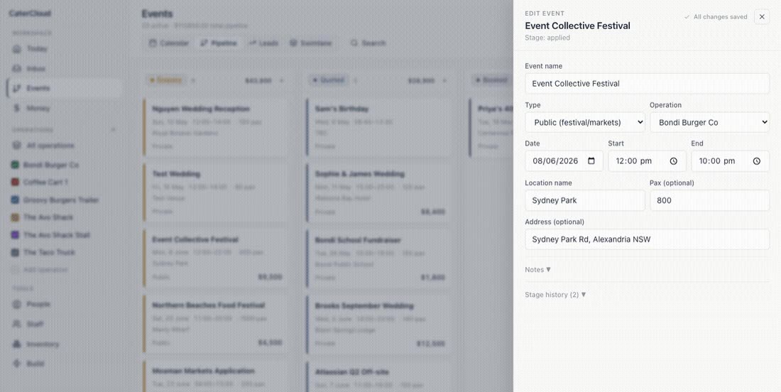Open the Brooks September Wedding card

pos(378,324)
